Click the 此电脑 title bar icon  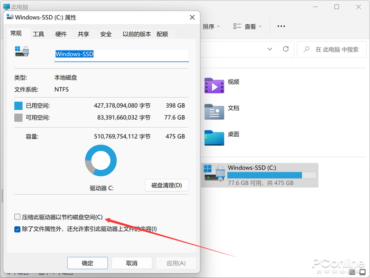click(6, 7)
